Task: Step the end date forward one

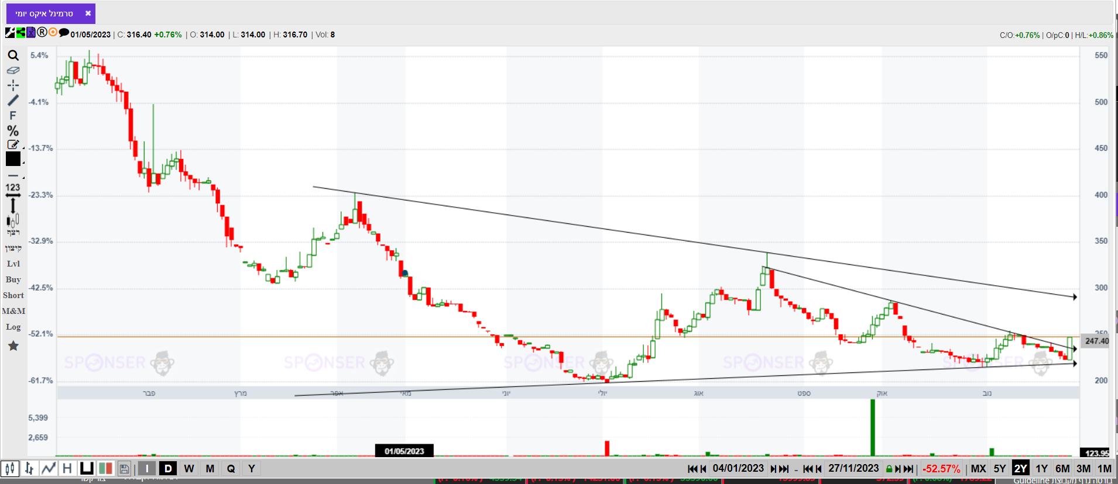Action: point(898,469)
